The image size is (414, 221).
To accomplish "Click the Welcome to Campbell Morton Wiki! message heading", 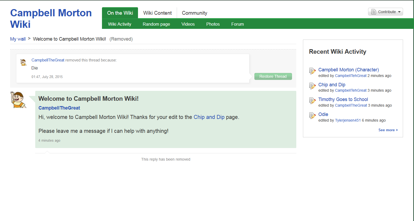I will pyautogui.click(x=88, y=99).
